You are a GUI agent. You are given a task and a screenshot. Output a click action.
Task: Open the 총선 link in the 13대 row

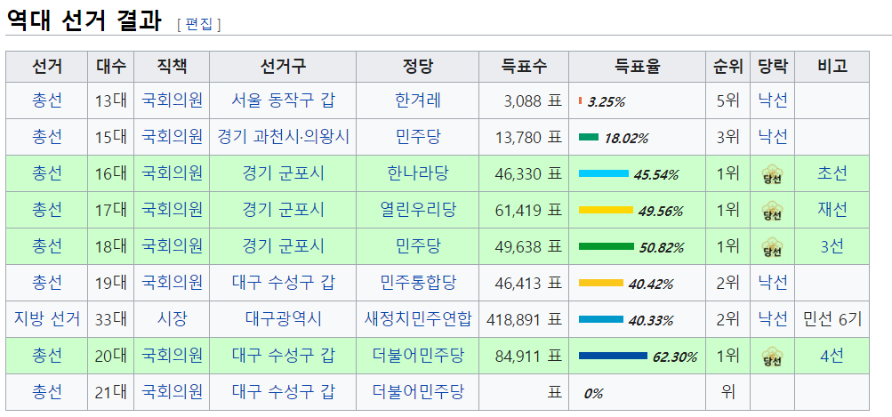46,100
